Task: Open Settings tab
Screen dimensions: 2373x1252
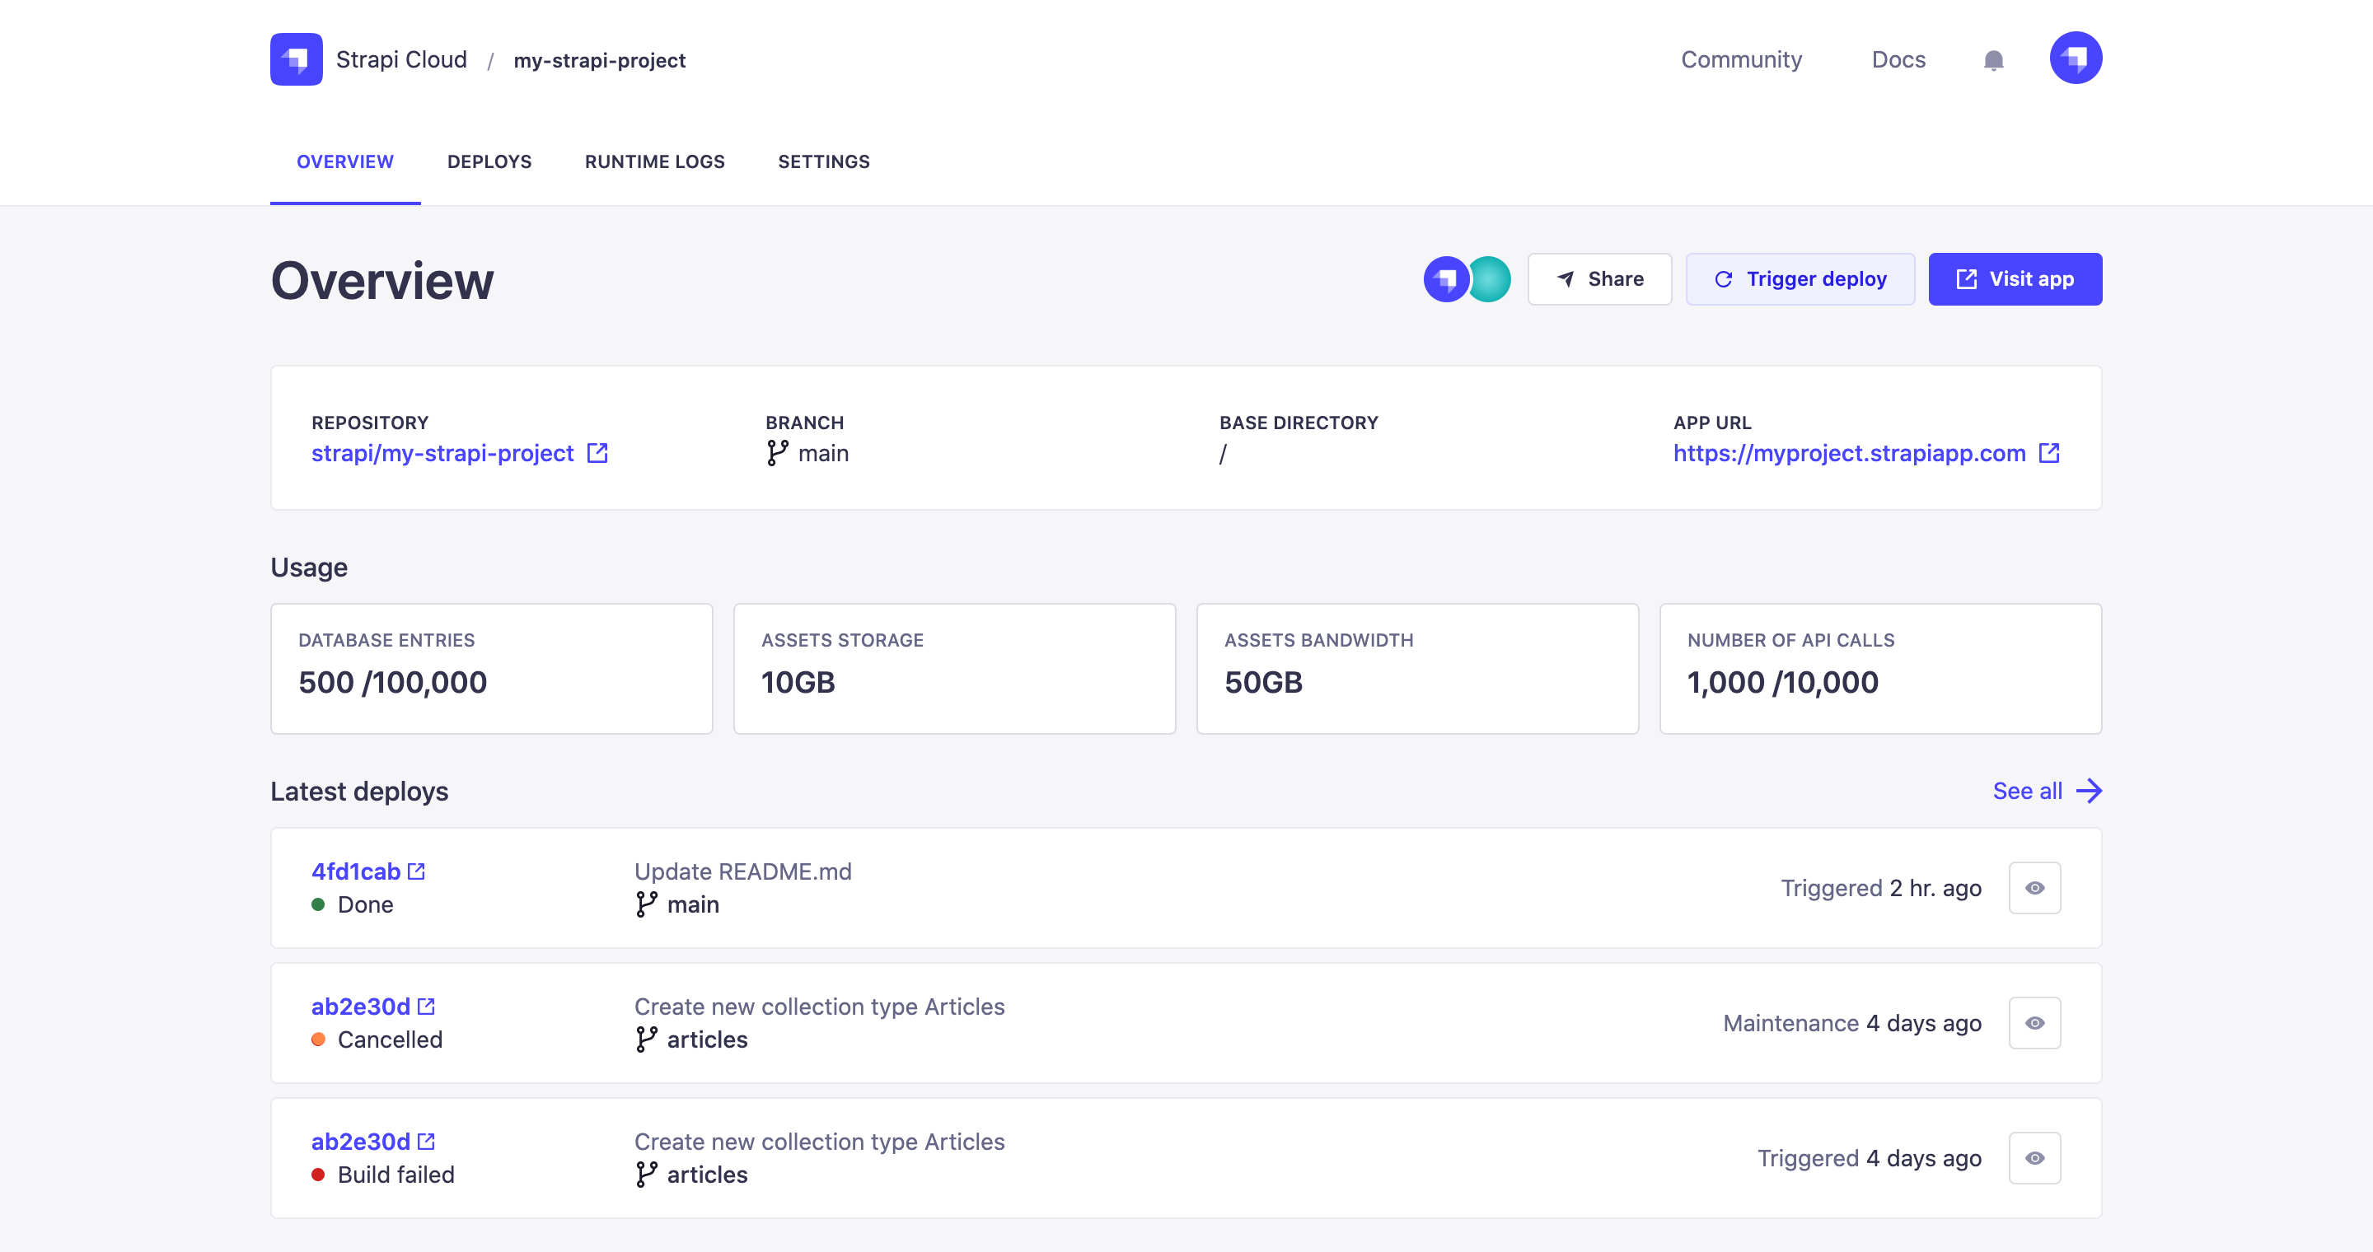Action: [822, 160]
